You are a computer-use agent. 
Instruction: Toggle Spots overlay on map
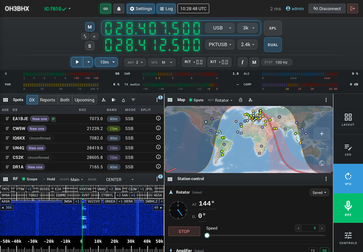click(x=196, y=100)
